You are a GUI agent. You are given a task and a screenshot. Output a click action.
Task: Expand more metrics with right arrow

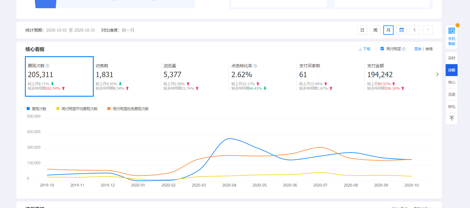437,74
